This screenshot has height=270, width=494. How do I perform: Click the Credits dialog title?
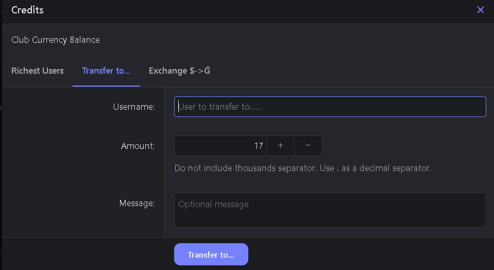(x=27, y=10)
